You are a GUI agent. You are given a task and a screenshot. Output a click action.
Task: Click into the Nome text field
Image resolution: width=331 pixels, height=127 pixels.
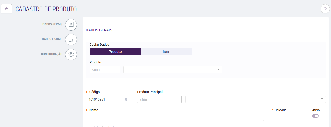[x=175, y=117]
